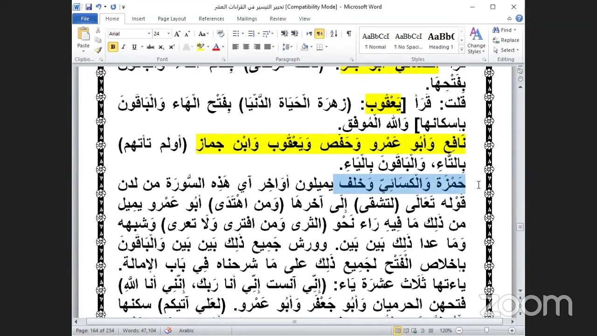Image resolution: width=597 pixels, height=336 pixels.
Task: Open Change Styles dropdown
Action: pyautogui.click(x=476, y=41)
